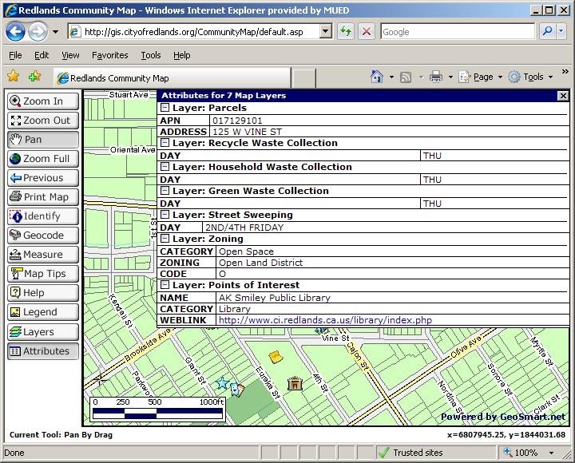Collapse the Parcels layer section
The image size is (575, 463).
[165, 108]
